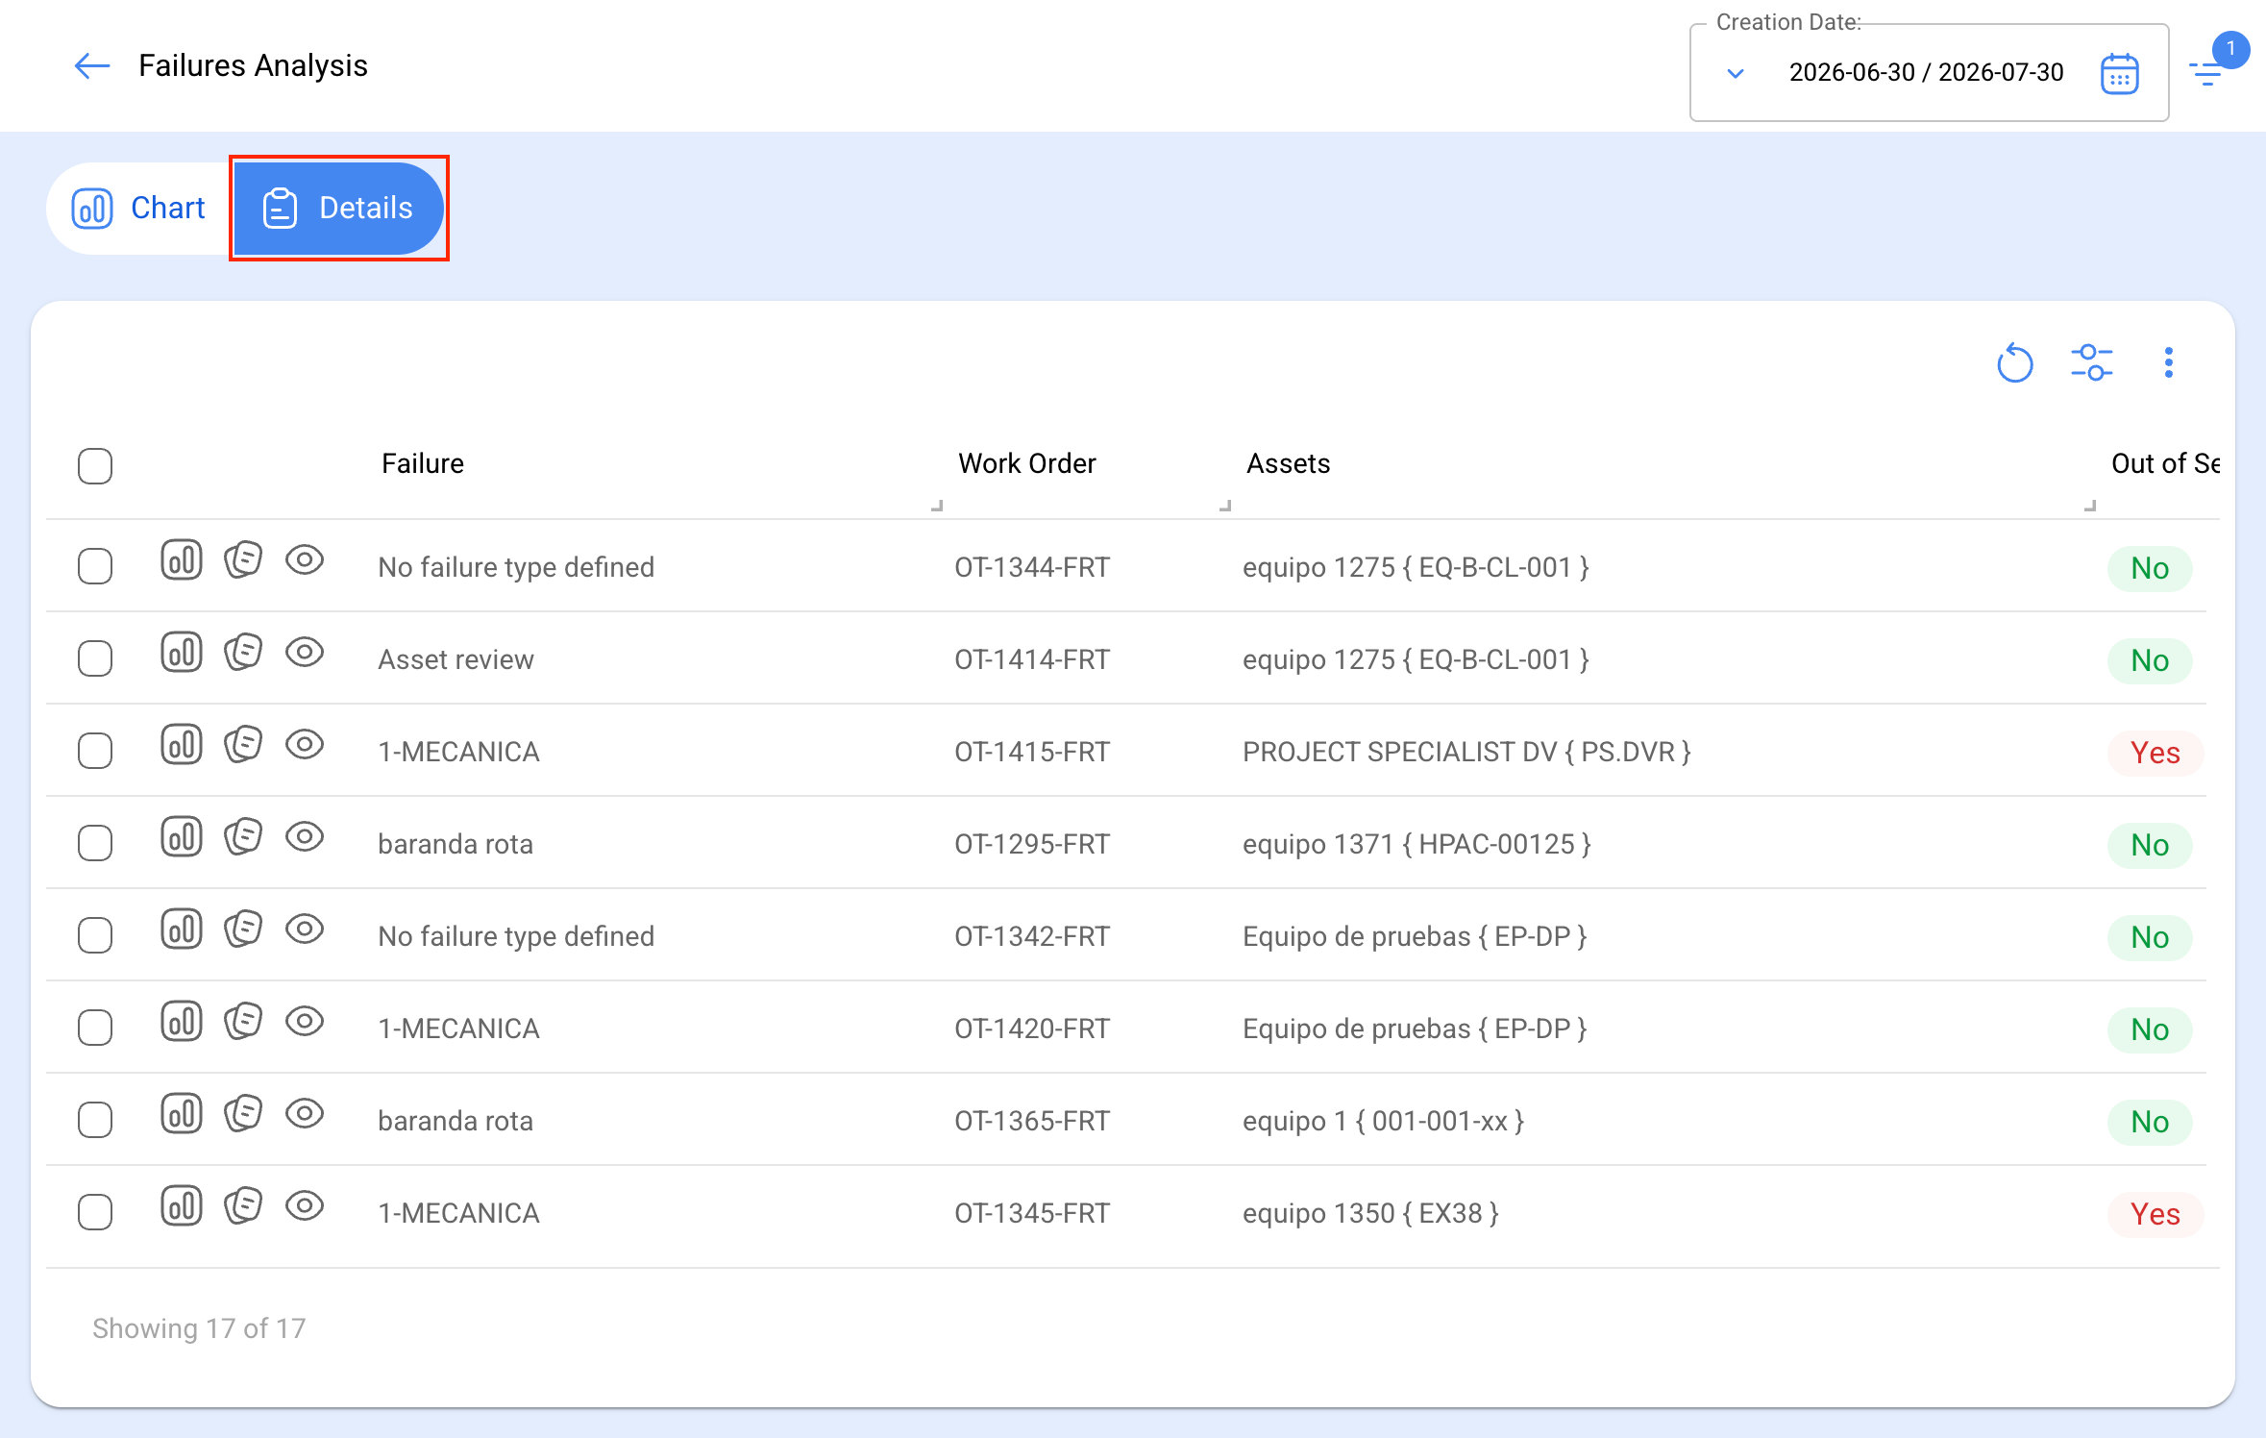Open chart icon for OT-1295-FRT row
This screenshot has height=1438, width=2266.
(x=182, y=837)
